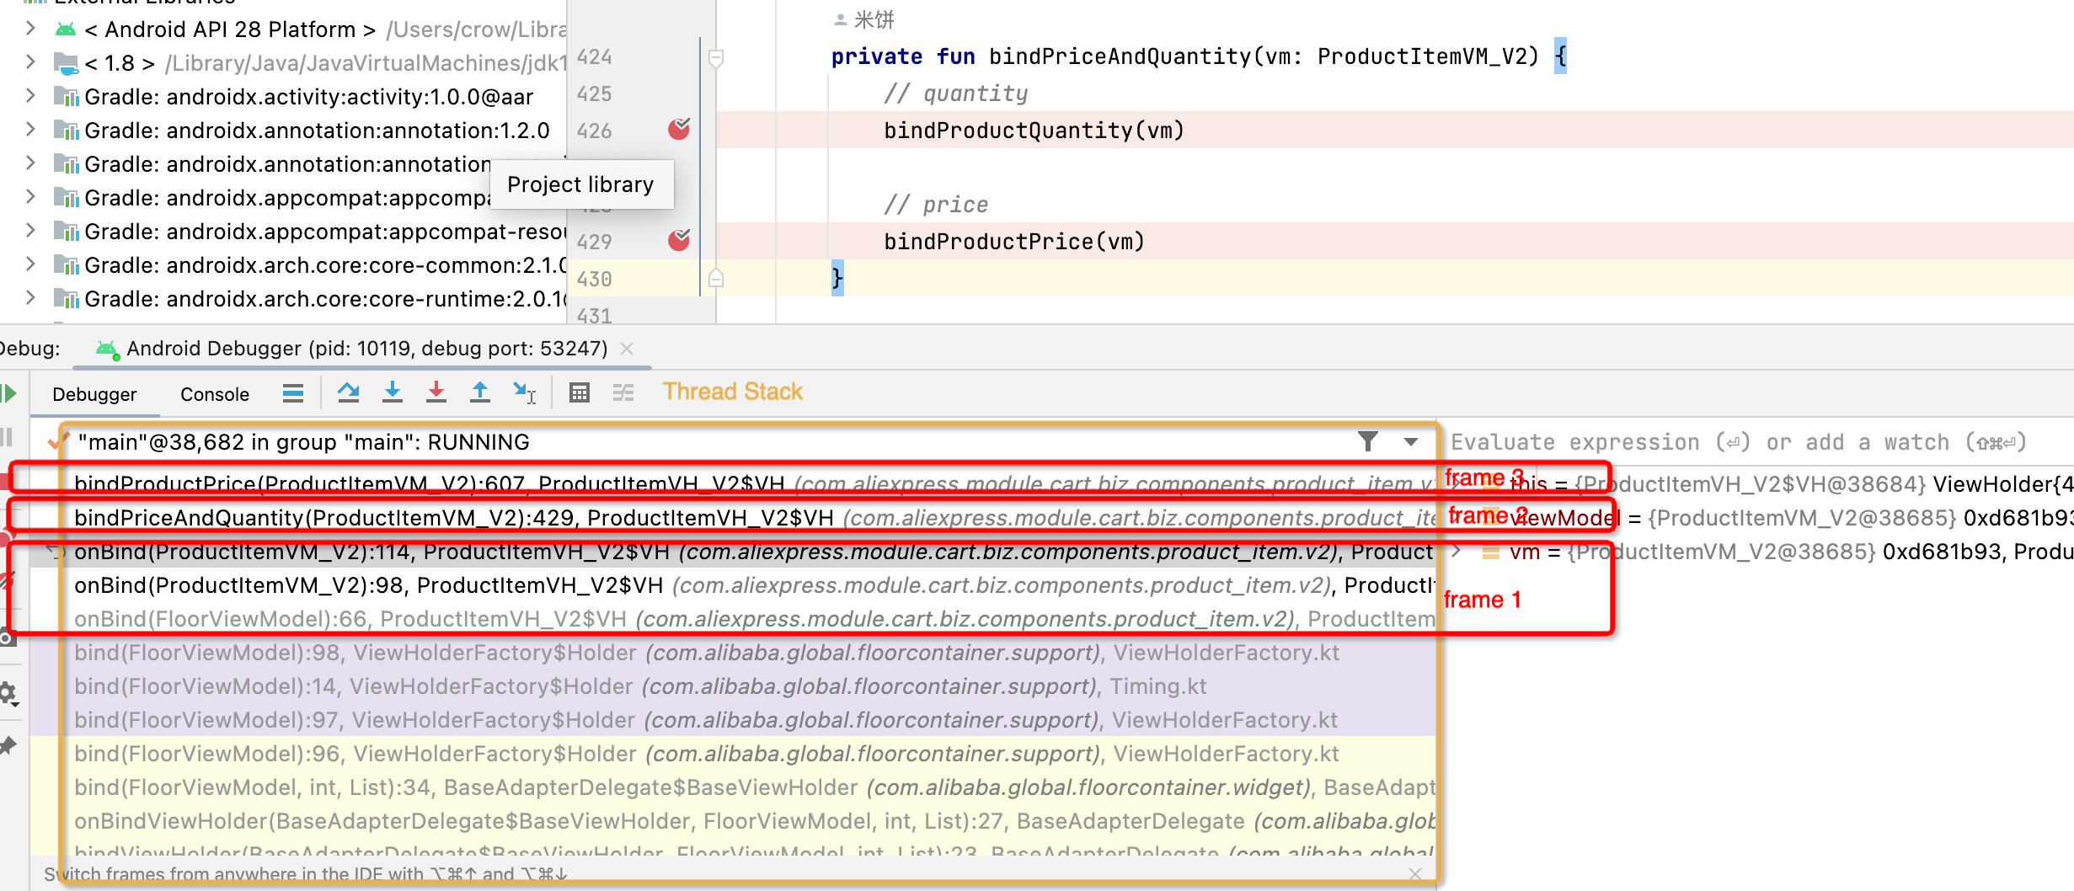Switch to the Debugger tab
Screen dimensions: 2074x891
point(94,394)
